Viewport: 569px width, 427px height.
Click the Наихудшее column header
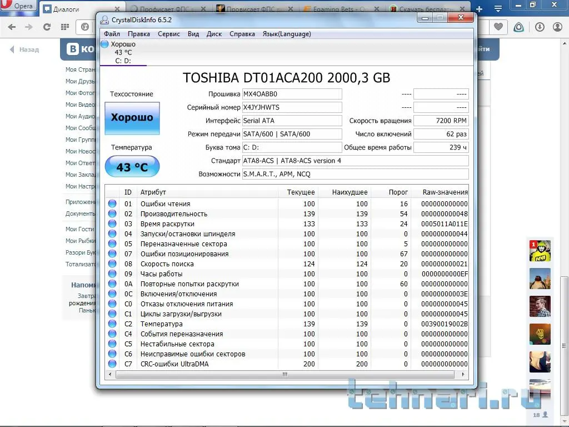click(x=345, y=192)
